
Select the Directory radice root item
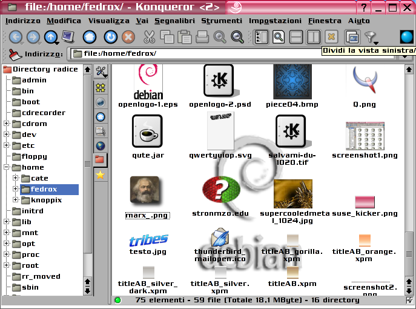(x=41, y=69)
